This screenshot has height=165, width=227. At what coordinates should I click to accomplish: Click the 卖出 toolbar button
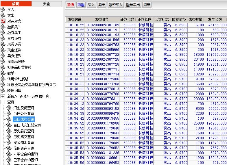click(x=102, y=5)
